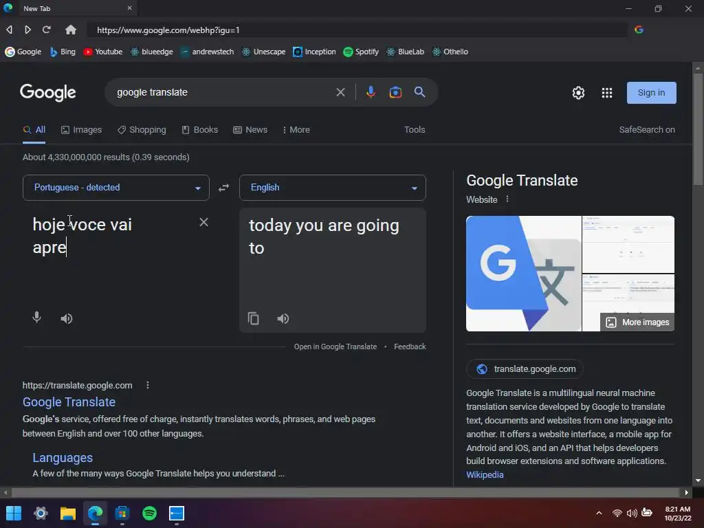Open the volume control in system tray

point(632,513)
